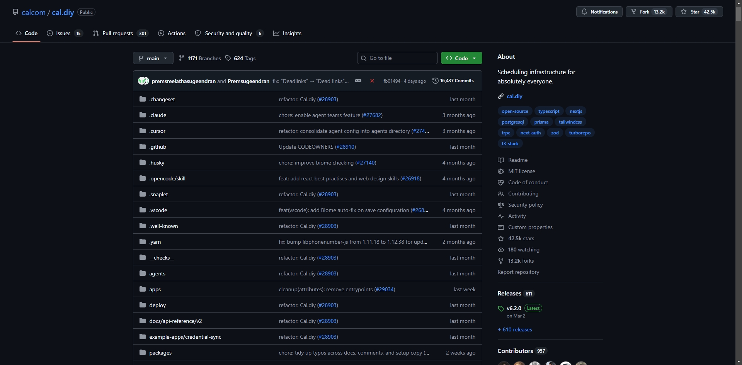The image size is (742, 365).
Task: Select the open-source topic tag
Action: pos(515,111)
